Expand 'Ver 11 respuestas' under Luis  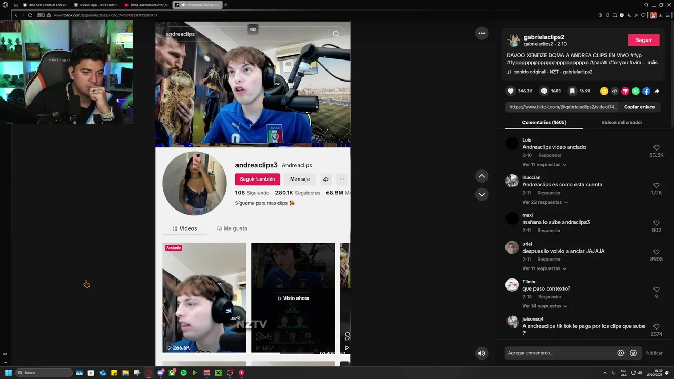(x=544, y=165)
